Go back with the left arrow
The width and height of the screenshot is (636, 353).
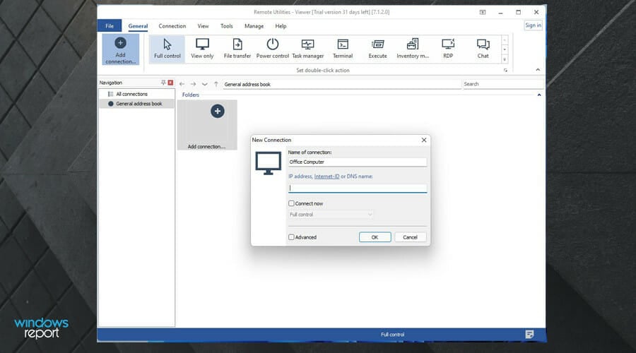[x=182, y=84]
